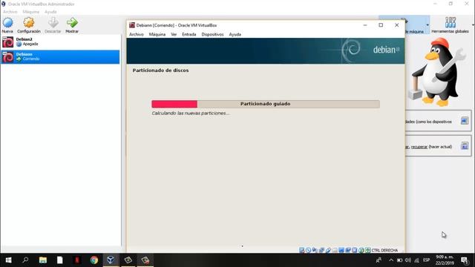
Task: Click network adapter status bar icon
Action: coord(321,251)
